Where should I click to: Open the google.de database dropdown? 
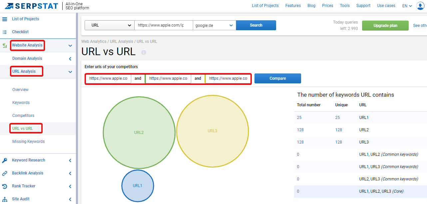pyautogui.click(x=214, y=25)
